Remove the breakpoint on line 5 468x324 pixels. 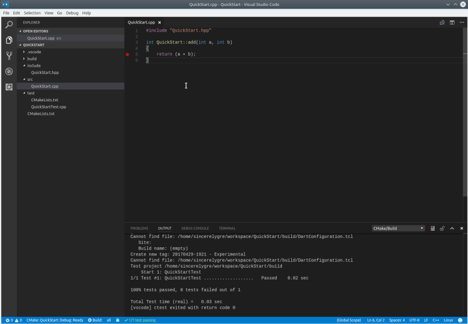tap(128, 54)
